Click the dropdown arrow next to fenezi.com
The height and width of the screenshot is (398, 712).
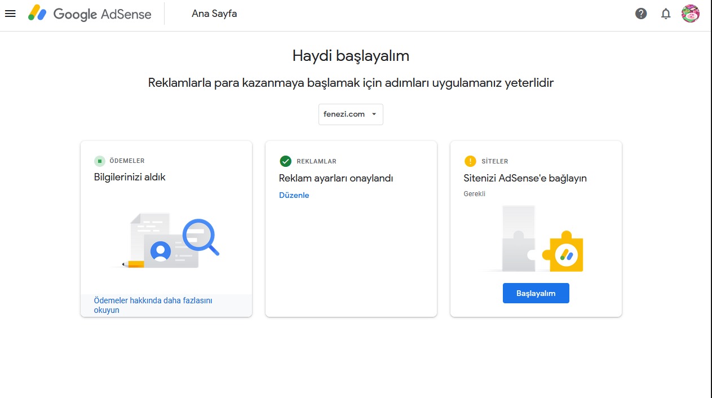click(374, 114)
